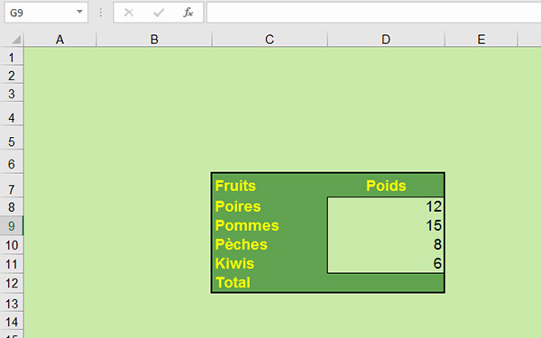Screen dimensions: 541x338
Task: Open the Name Box dropdown arrow
Action: pos(79,12)
